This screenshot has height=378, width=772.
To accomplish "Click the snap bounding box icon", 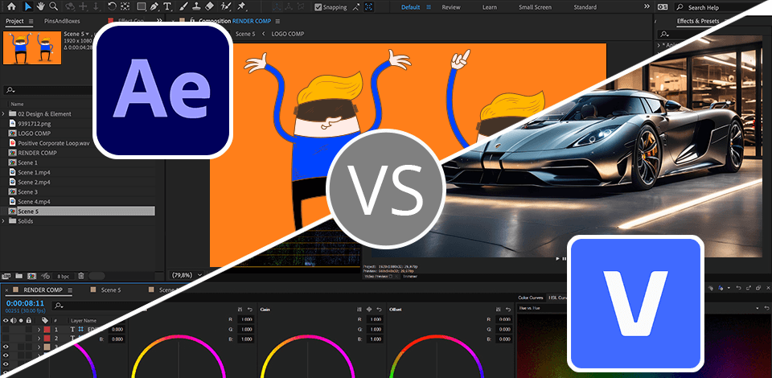I will coord(369,7).
